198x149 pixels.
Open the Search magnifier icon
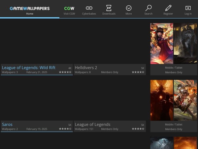148,8
